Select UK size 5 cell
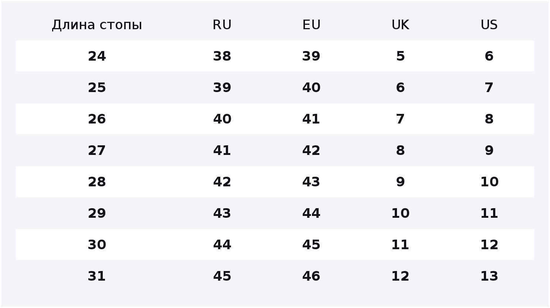This screenshot has height=308, width=550. [400, 56]
